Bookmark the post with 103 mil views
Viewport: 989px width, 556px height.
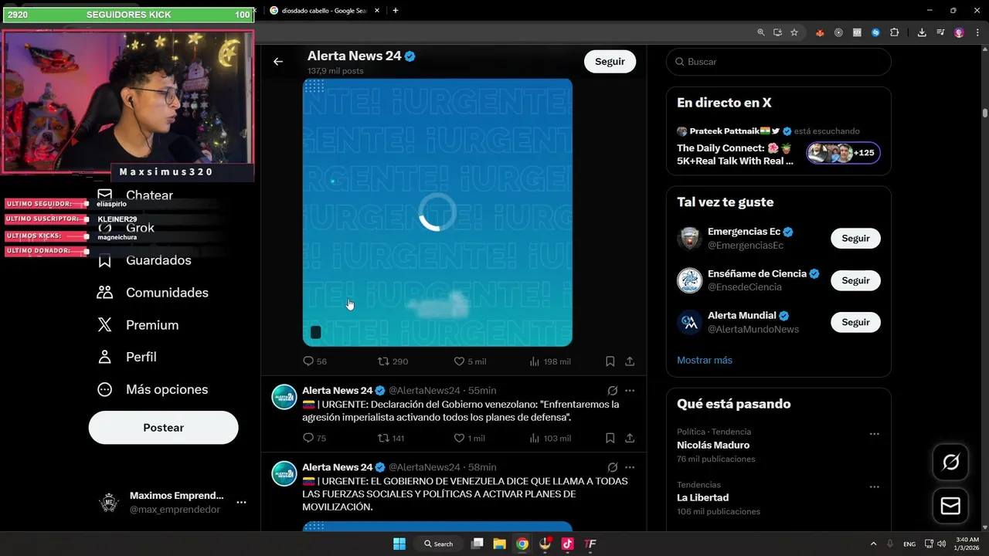(x=610, y=438)
